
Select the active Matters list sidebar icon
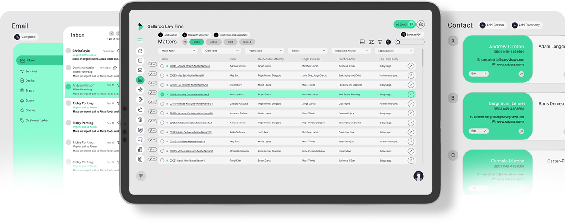[140, 80]
